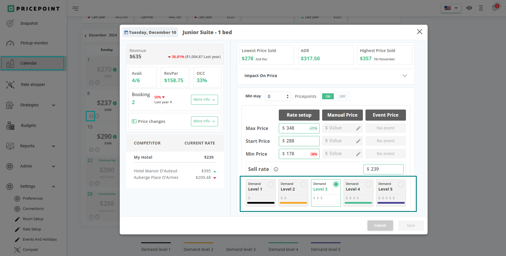Click the eye icon in top bar
The image size is (506, 256).
point(469,8)
